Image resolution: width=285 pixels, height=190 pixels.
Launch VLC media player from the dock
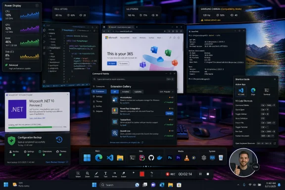point(187,158)
